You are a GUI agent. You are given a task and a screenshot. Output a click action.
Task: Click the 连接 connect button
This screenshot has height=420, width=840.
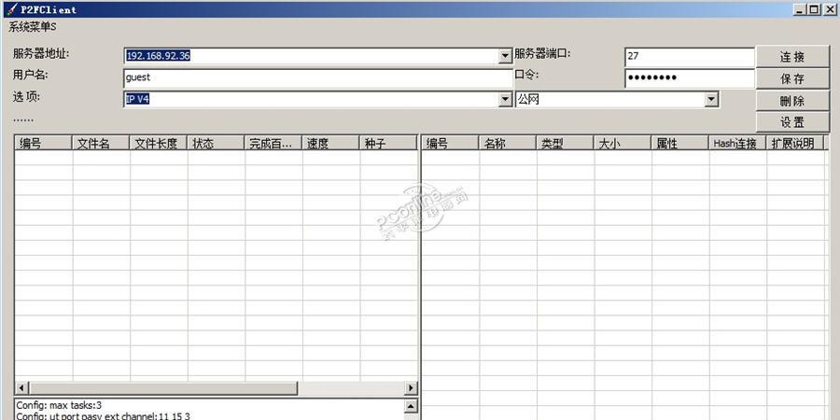[x=791, y=57]
